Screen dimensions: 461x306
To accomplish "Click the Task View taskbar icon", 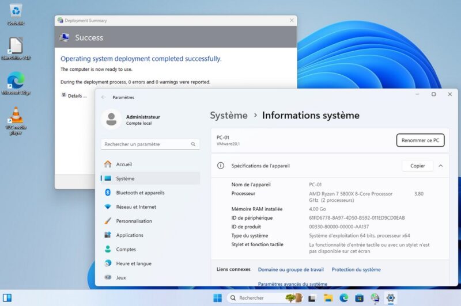I will [312, 298].
